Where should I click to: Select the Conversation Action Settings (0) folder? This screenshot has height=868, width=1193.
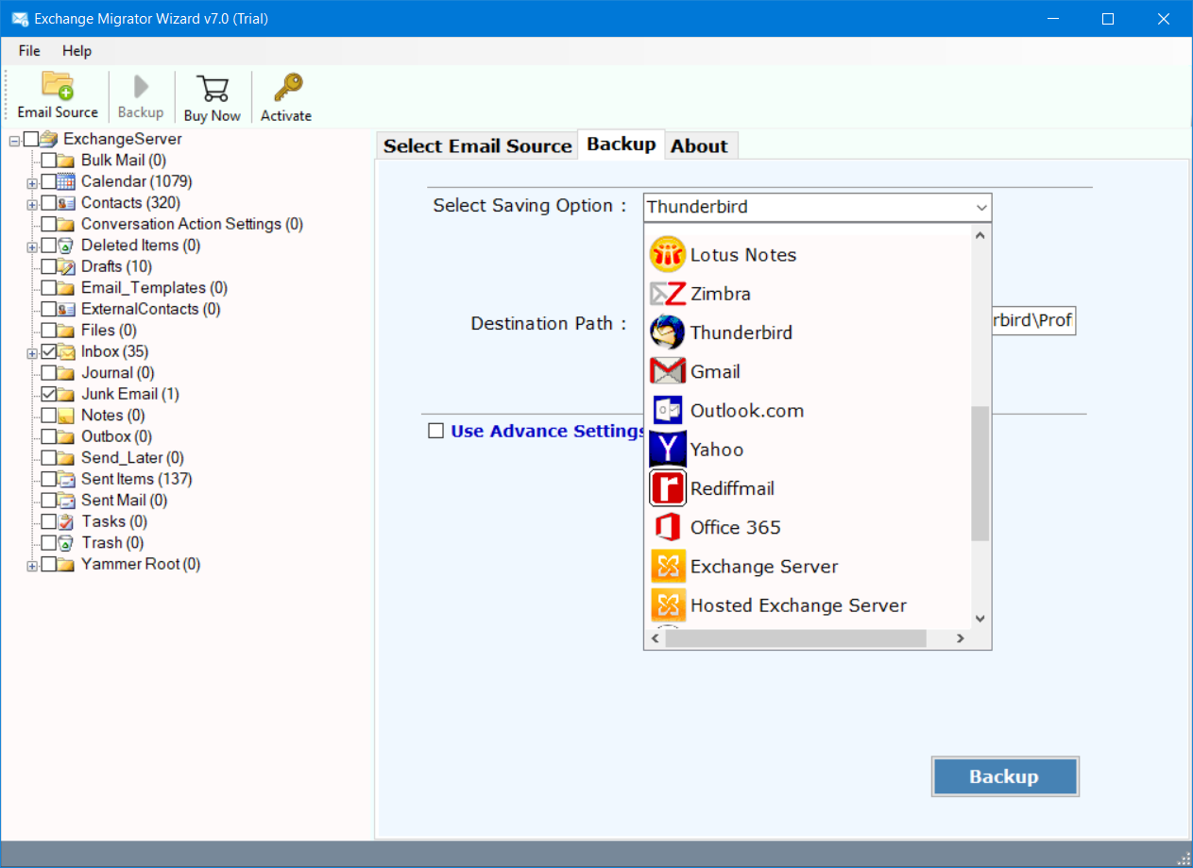click(192, 224)
